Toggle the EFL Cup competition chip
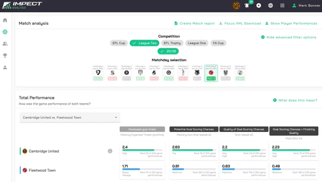This screenshot has width=322, height=182. (x=119, y=43)
